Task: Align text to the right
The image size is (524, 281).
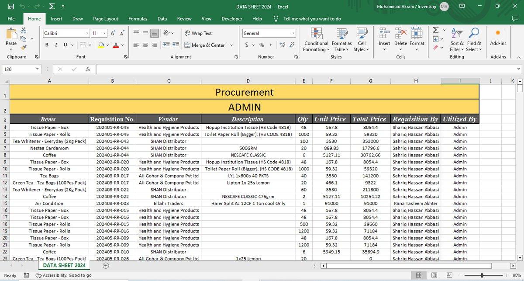Action: pos(155,45)
